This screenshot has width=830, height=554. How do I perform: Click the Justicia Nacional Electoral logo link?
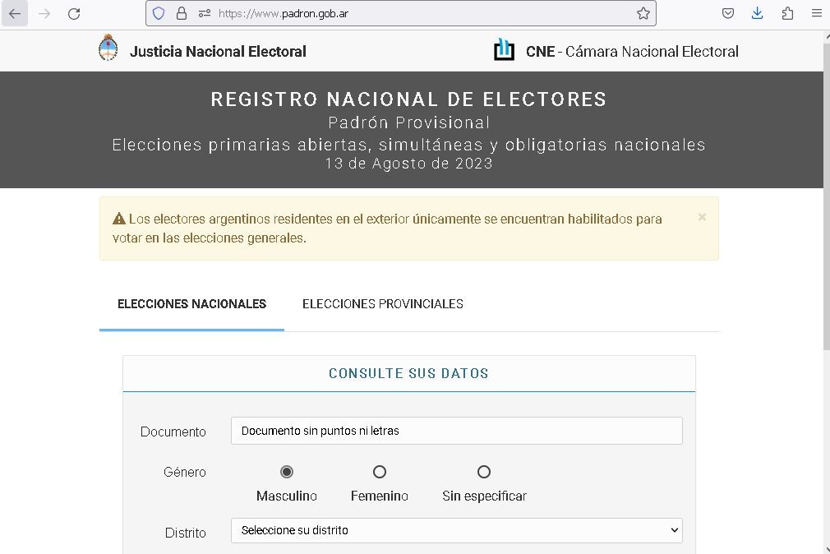(x=202, y=50)
